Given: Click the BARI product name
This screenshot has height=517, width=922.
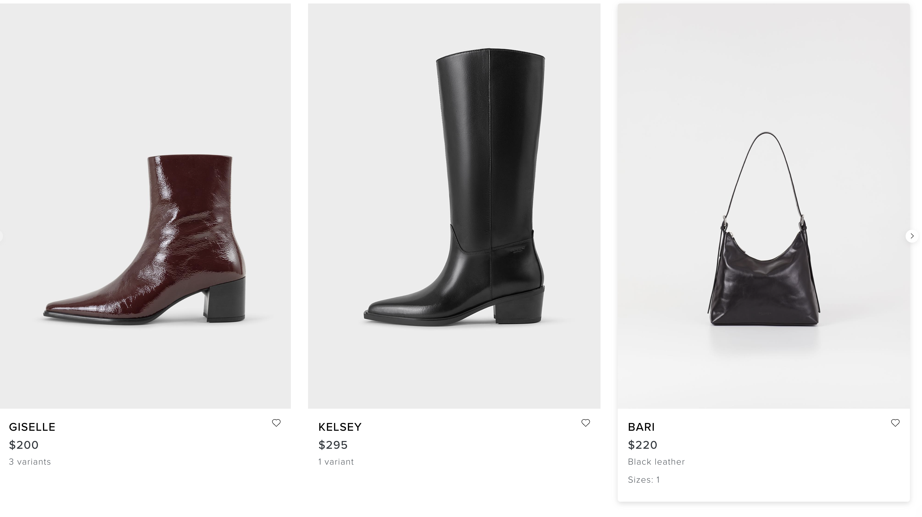Looking at the screenshot, I should tap(641, 427).
